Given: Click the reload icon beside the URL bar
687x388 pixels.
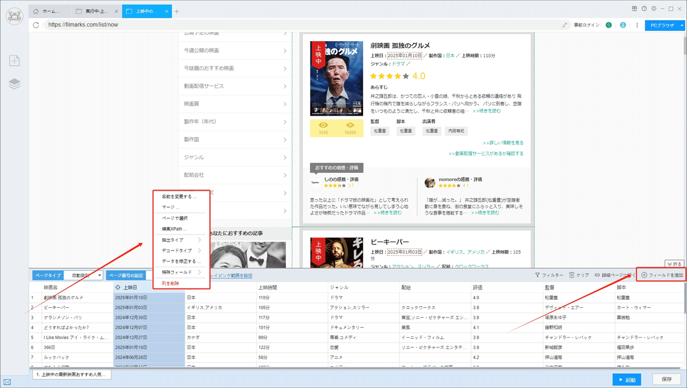Looking at the screenshot, I should pyautogui.click(x=36, y=25).
